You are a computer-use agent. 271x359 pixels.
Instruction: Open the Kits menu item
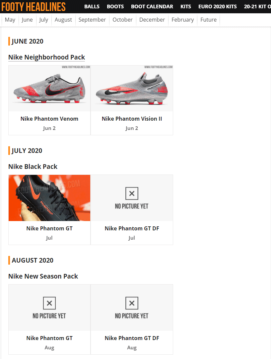[186, 6]
